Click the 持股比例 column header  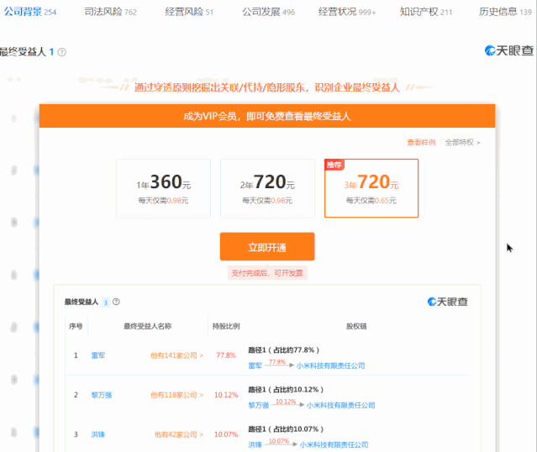pos(226,326)
